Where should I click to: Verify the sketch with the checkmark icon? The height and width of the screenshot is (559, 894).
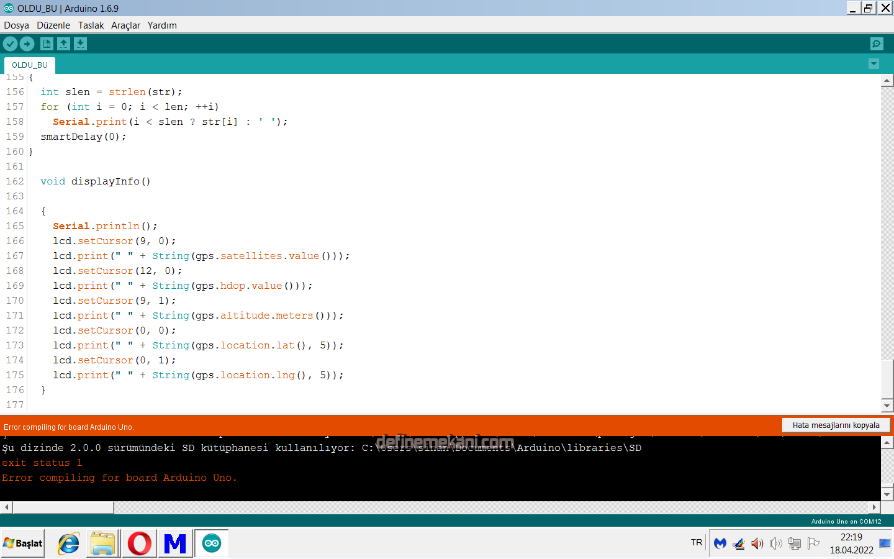click(10, 43)
